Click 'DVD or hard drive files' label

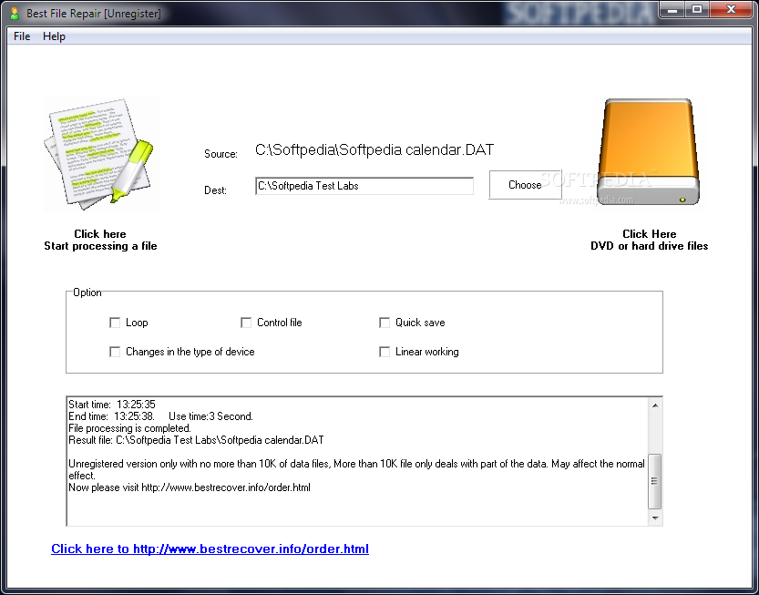649,246
